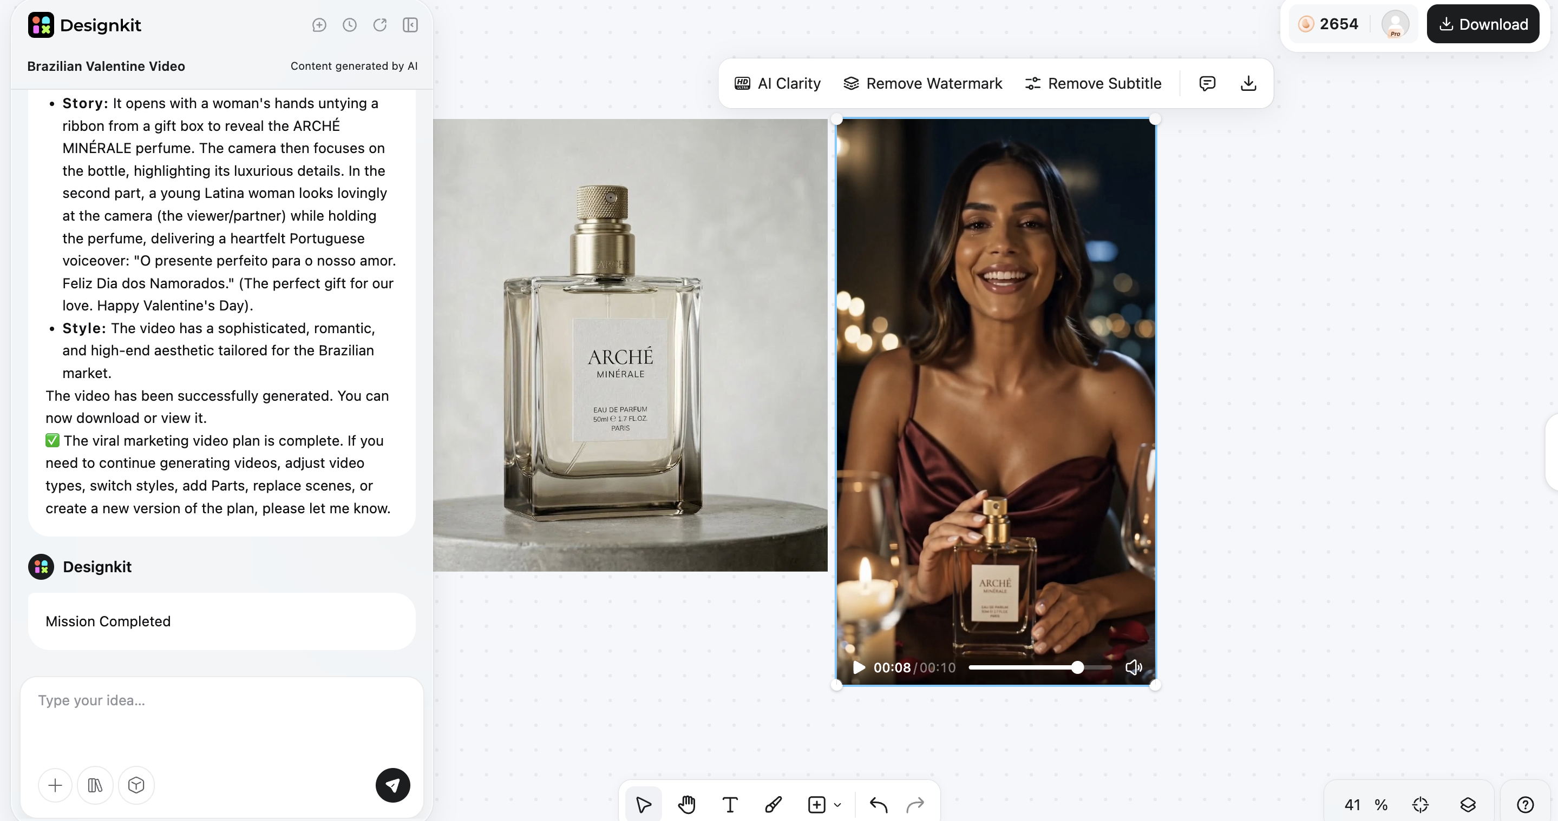1558x821 pixels.
Task: Select the brush drawing tool
Action: [x=773, y=805]
